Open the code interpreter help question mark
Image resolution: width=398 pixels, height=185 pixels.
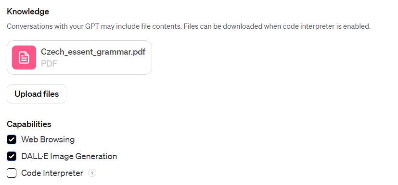[x=92, y=173]
